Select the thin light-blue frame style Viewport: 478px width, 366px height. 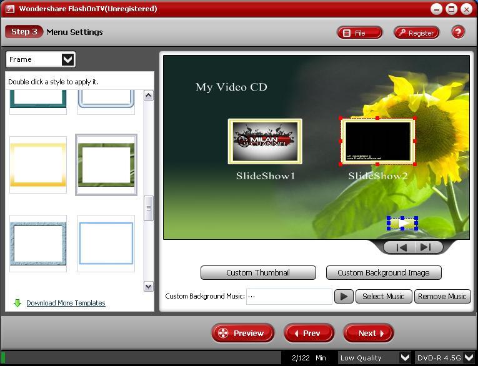pyautogui.click(x=106, y=244)
